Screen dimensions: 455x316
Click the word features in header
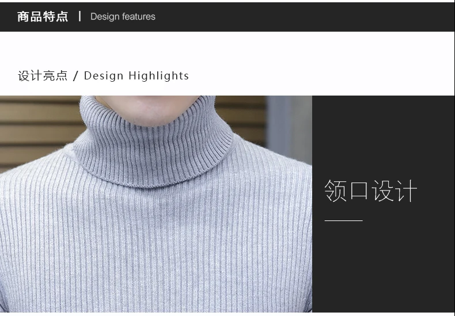[x=139, y=17]
